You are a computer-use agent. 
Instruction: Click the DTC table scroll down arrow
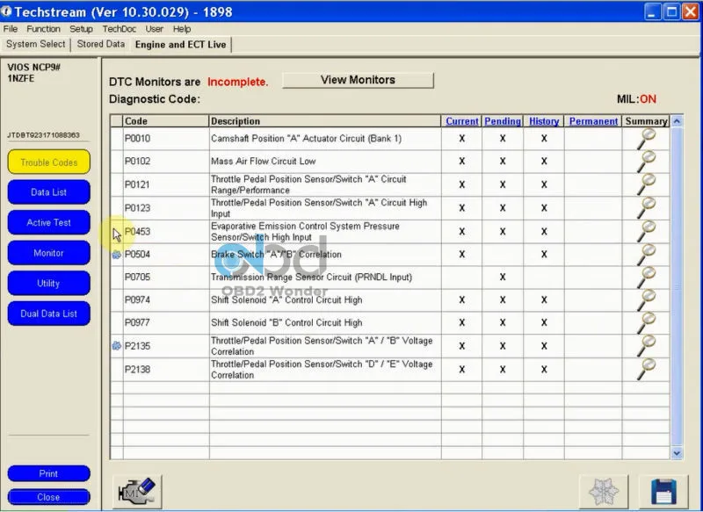(x=677, y=453)
